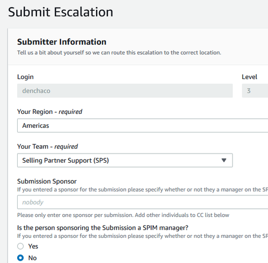Click the No option label text

pos(32,258)
